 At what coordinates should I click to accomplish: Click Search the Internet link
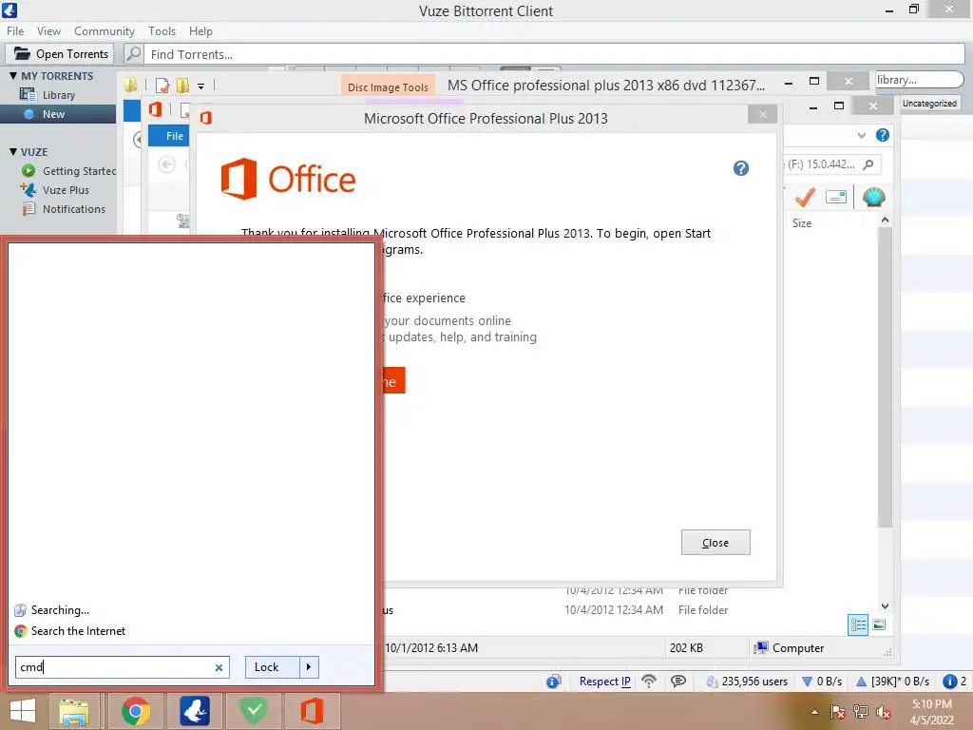point(78,631)
